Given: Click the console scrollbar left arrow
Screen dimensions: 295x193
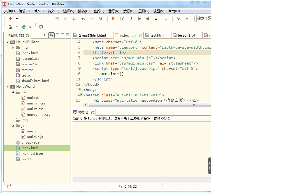Looking at the screenshot, I should (75, 179).
